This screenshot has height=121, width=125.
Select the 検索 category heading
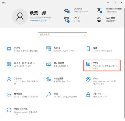(56, 94)
